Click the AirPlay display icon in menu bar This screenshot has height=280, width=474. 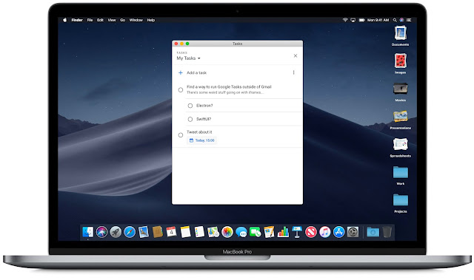click(353, 20)
